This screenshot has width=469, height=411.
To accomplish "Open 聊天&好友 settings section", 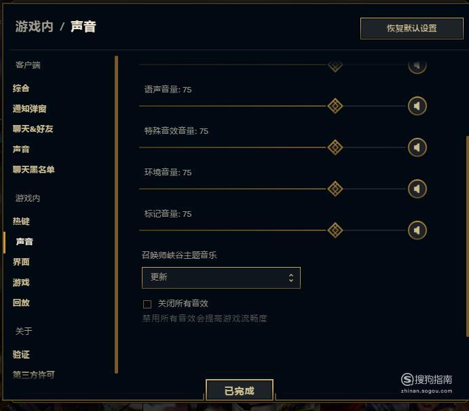I will point(33,129).
